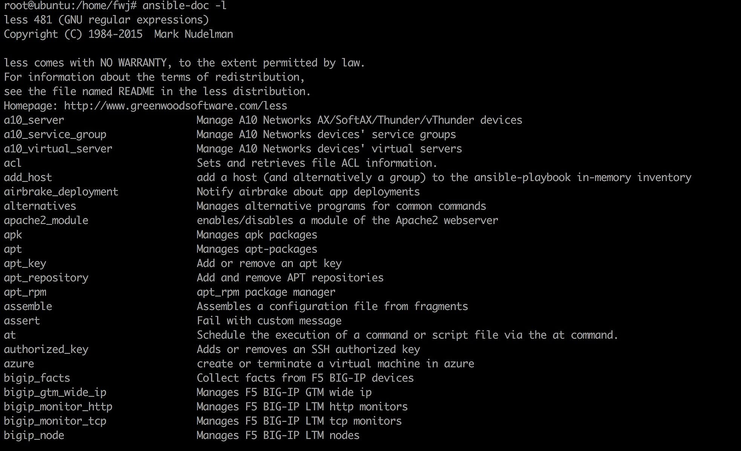Screen dimensions: 741x451
Task: Select the alternatives module name
Action: pyautogui.click(x=40, y=206)
